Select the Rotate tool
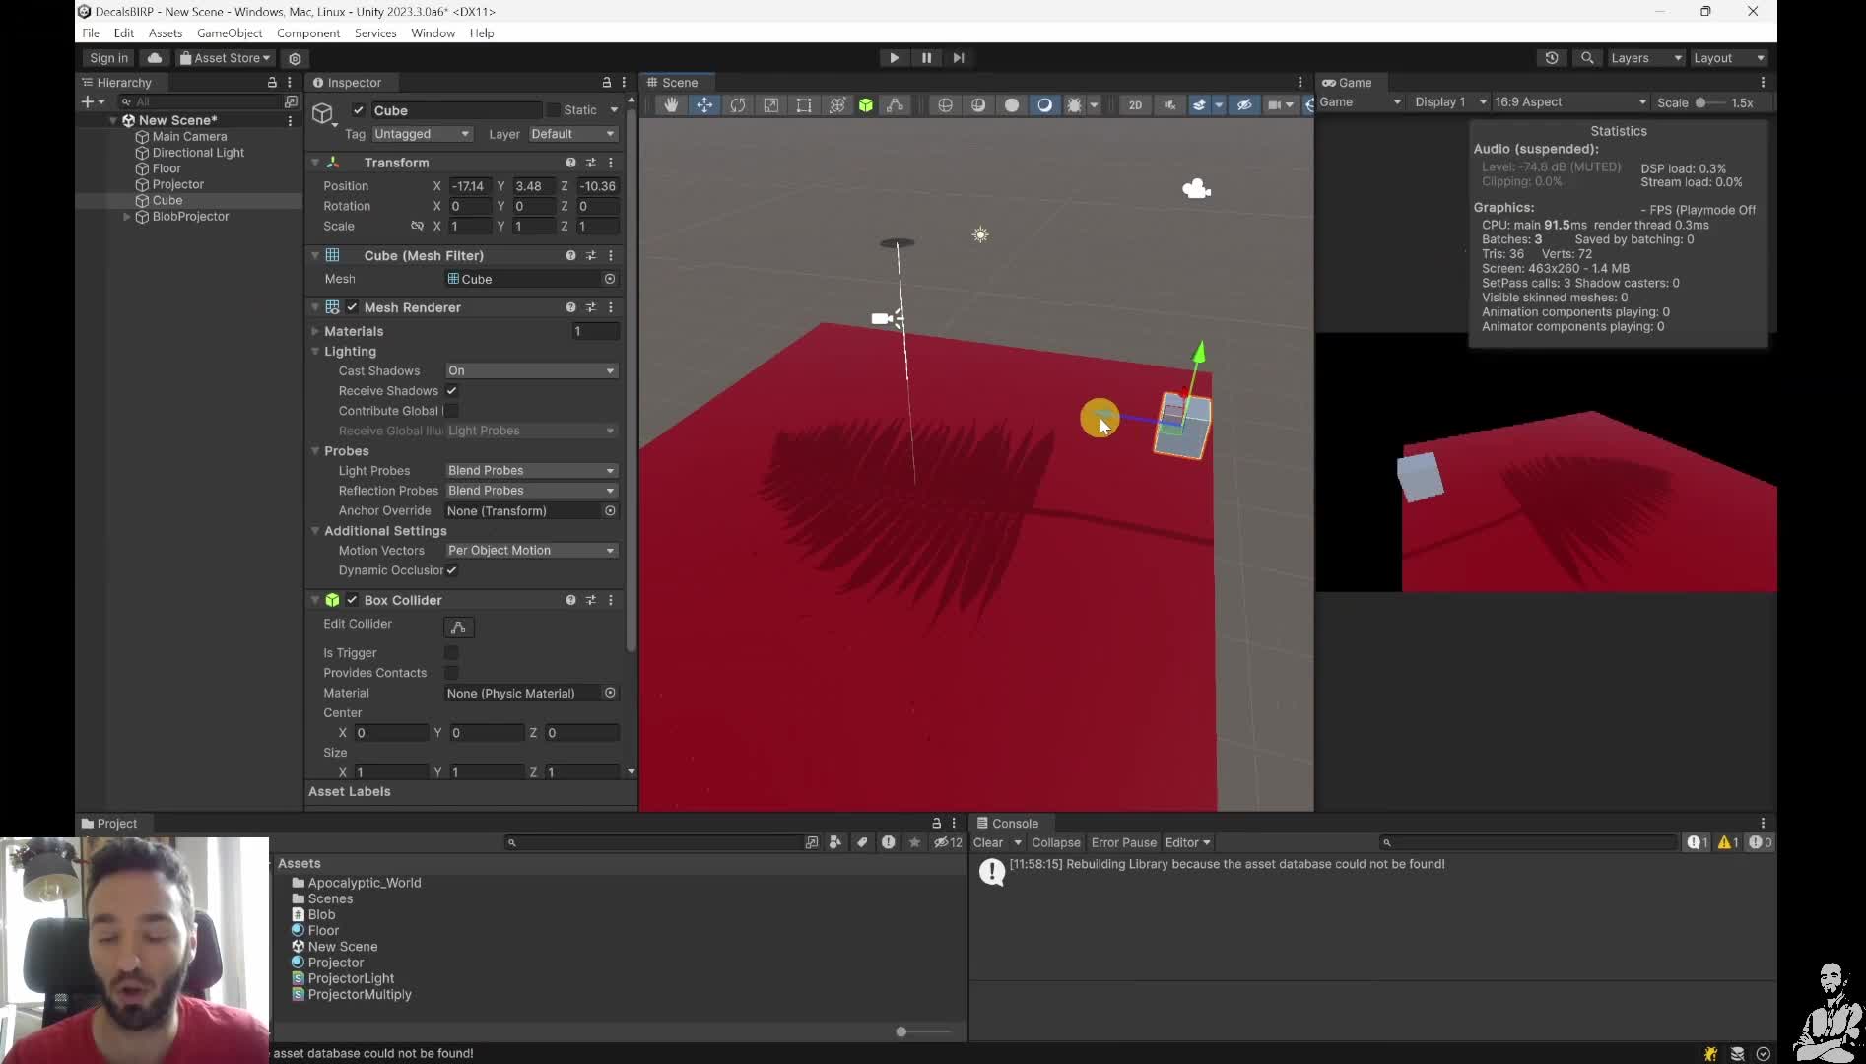 739,105
